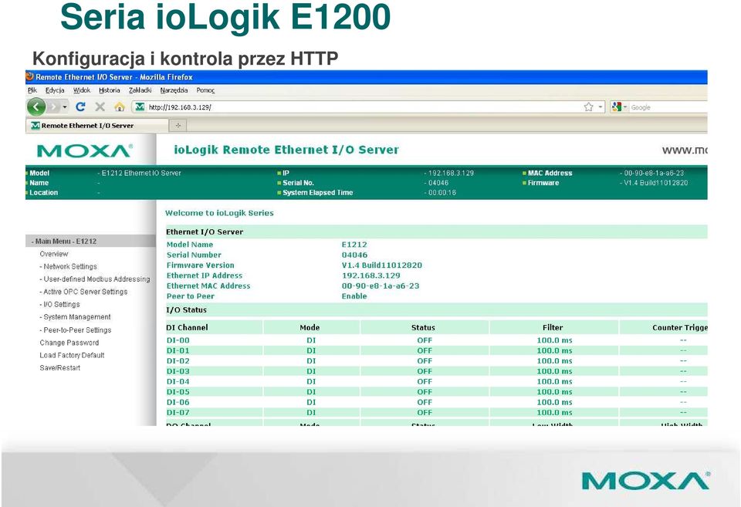The height and width of the screenshot is (507, 741).
Task: Expand User-defined Modbus Addressing menu
Action: 96,279
